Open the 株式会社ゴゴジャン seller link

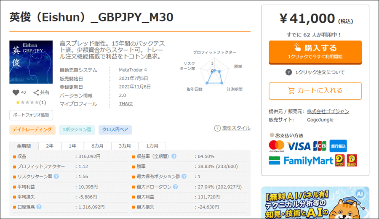click(328, 111)
